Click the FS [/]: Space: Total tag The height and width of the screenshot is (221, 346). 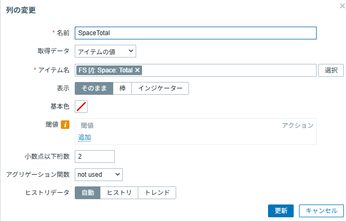coord(106,70)
